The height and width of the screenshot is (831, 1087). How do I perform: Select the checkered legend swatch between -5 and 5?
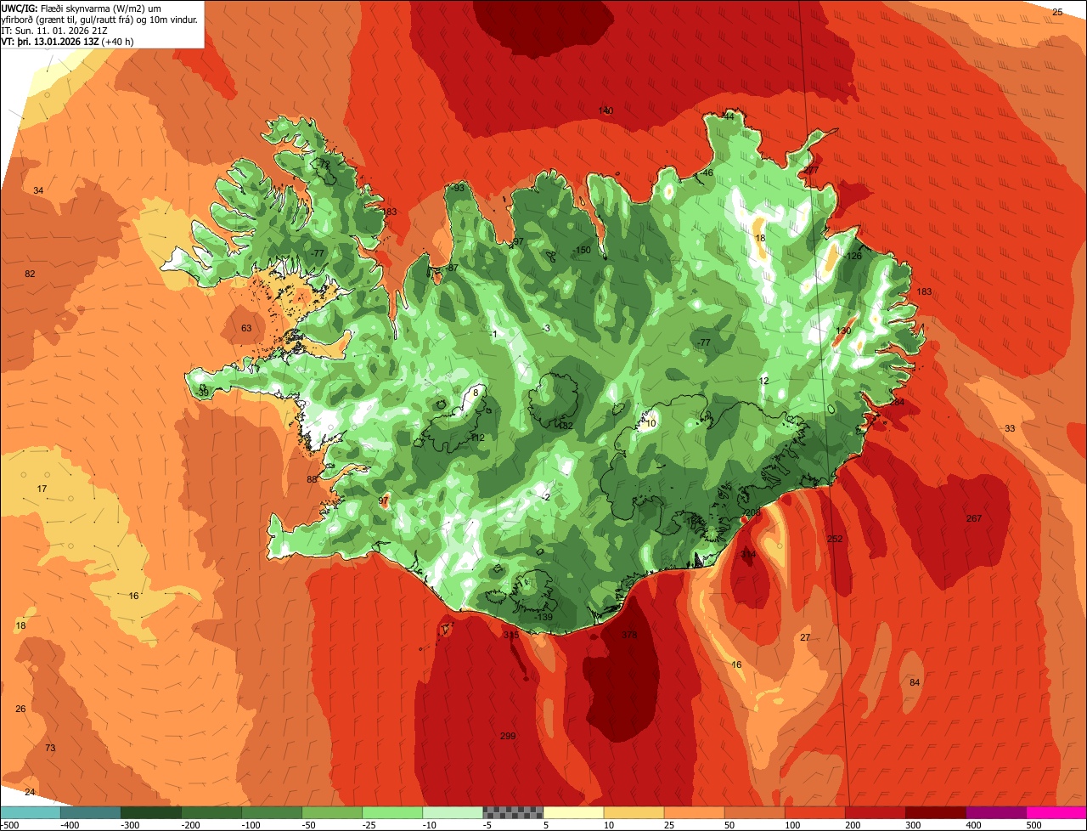pyautogui.click(x=513, y=812)
